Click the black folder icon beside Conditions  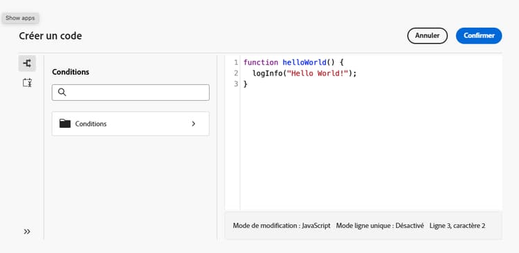pyautogui.click(x=65, y=124)
